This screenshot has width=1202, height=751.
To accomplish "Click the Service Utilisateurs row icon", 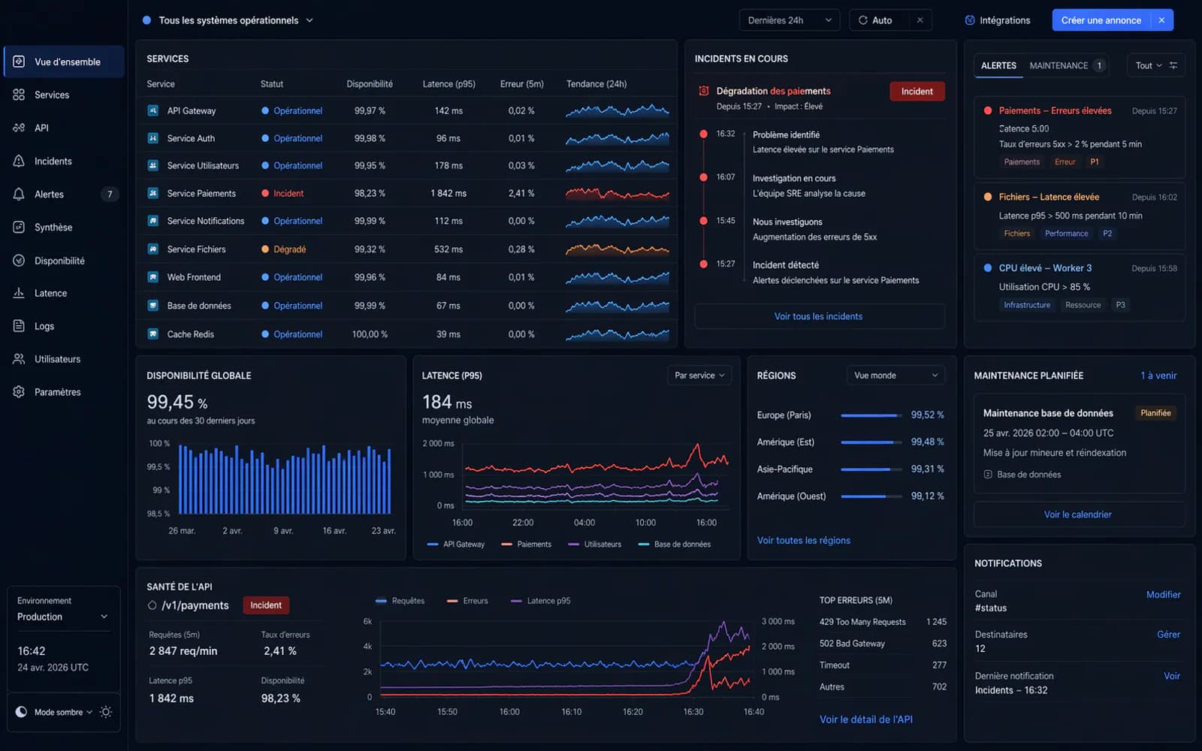I will pos(153,165).
